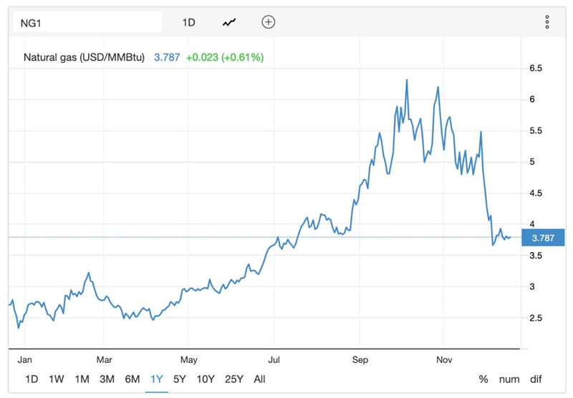Toggle dif display mode
The image size is (573, 398).
click(x=536, y=379)
